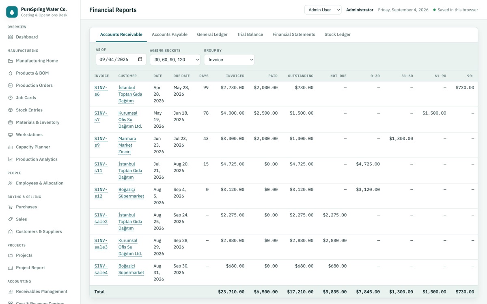Open invoice SINV-s7 link
Screen dimensions: 487x304
pos(101,116)
